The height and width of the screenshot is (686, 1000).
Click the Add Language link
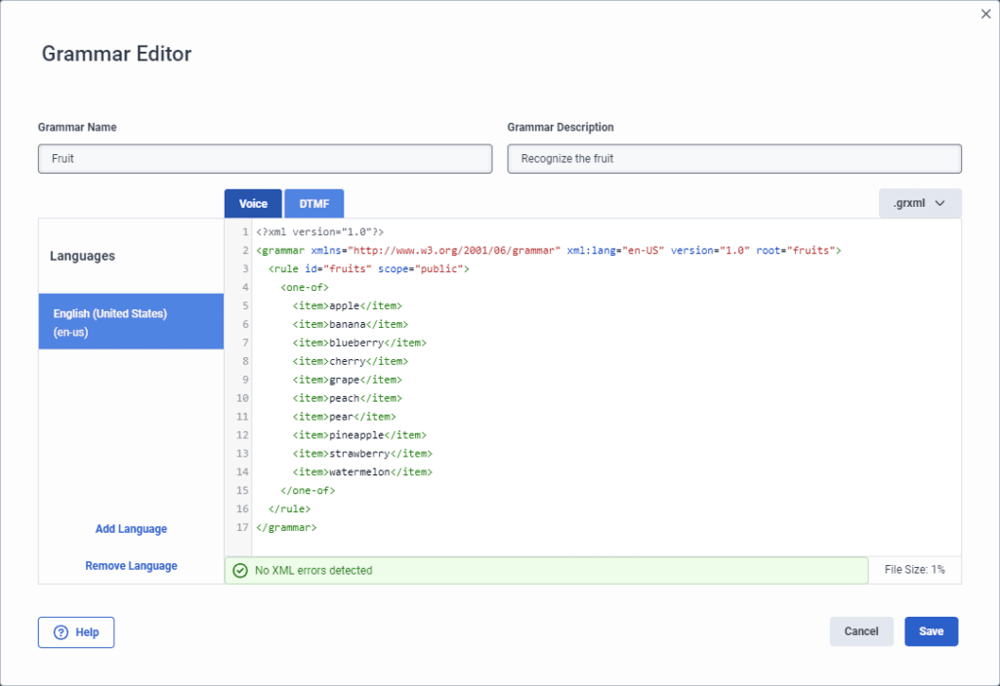(x=131, y=529)
